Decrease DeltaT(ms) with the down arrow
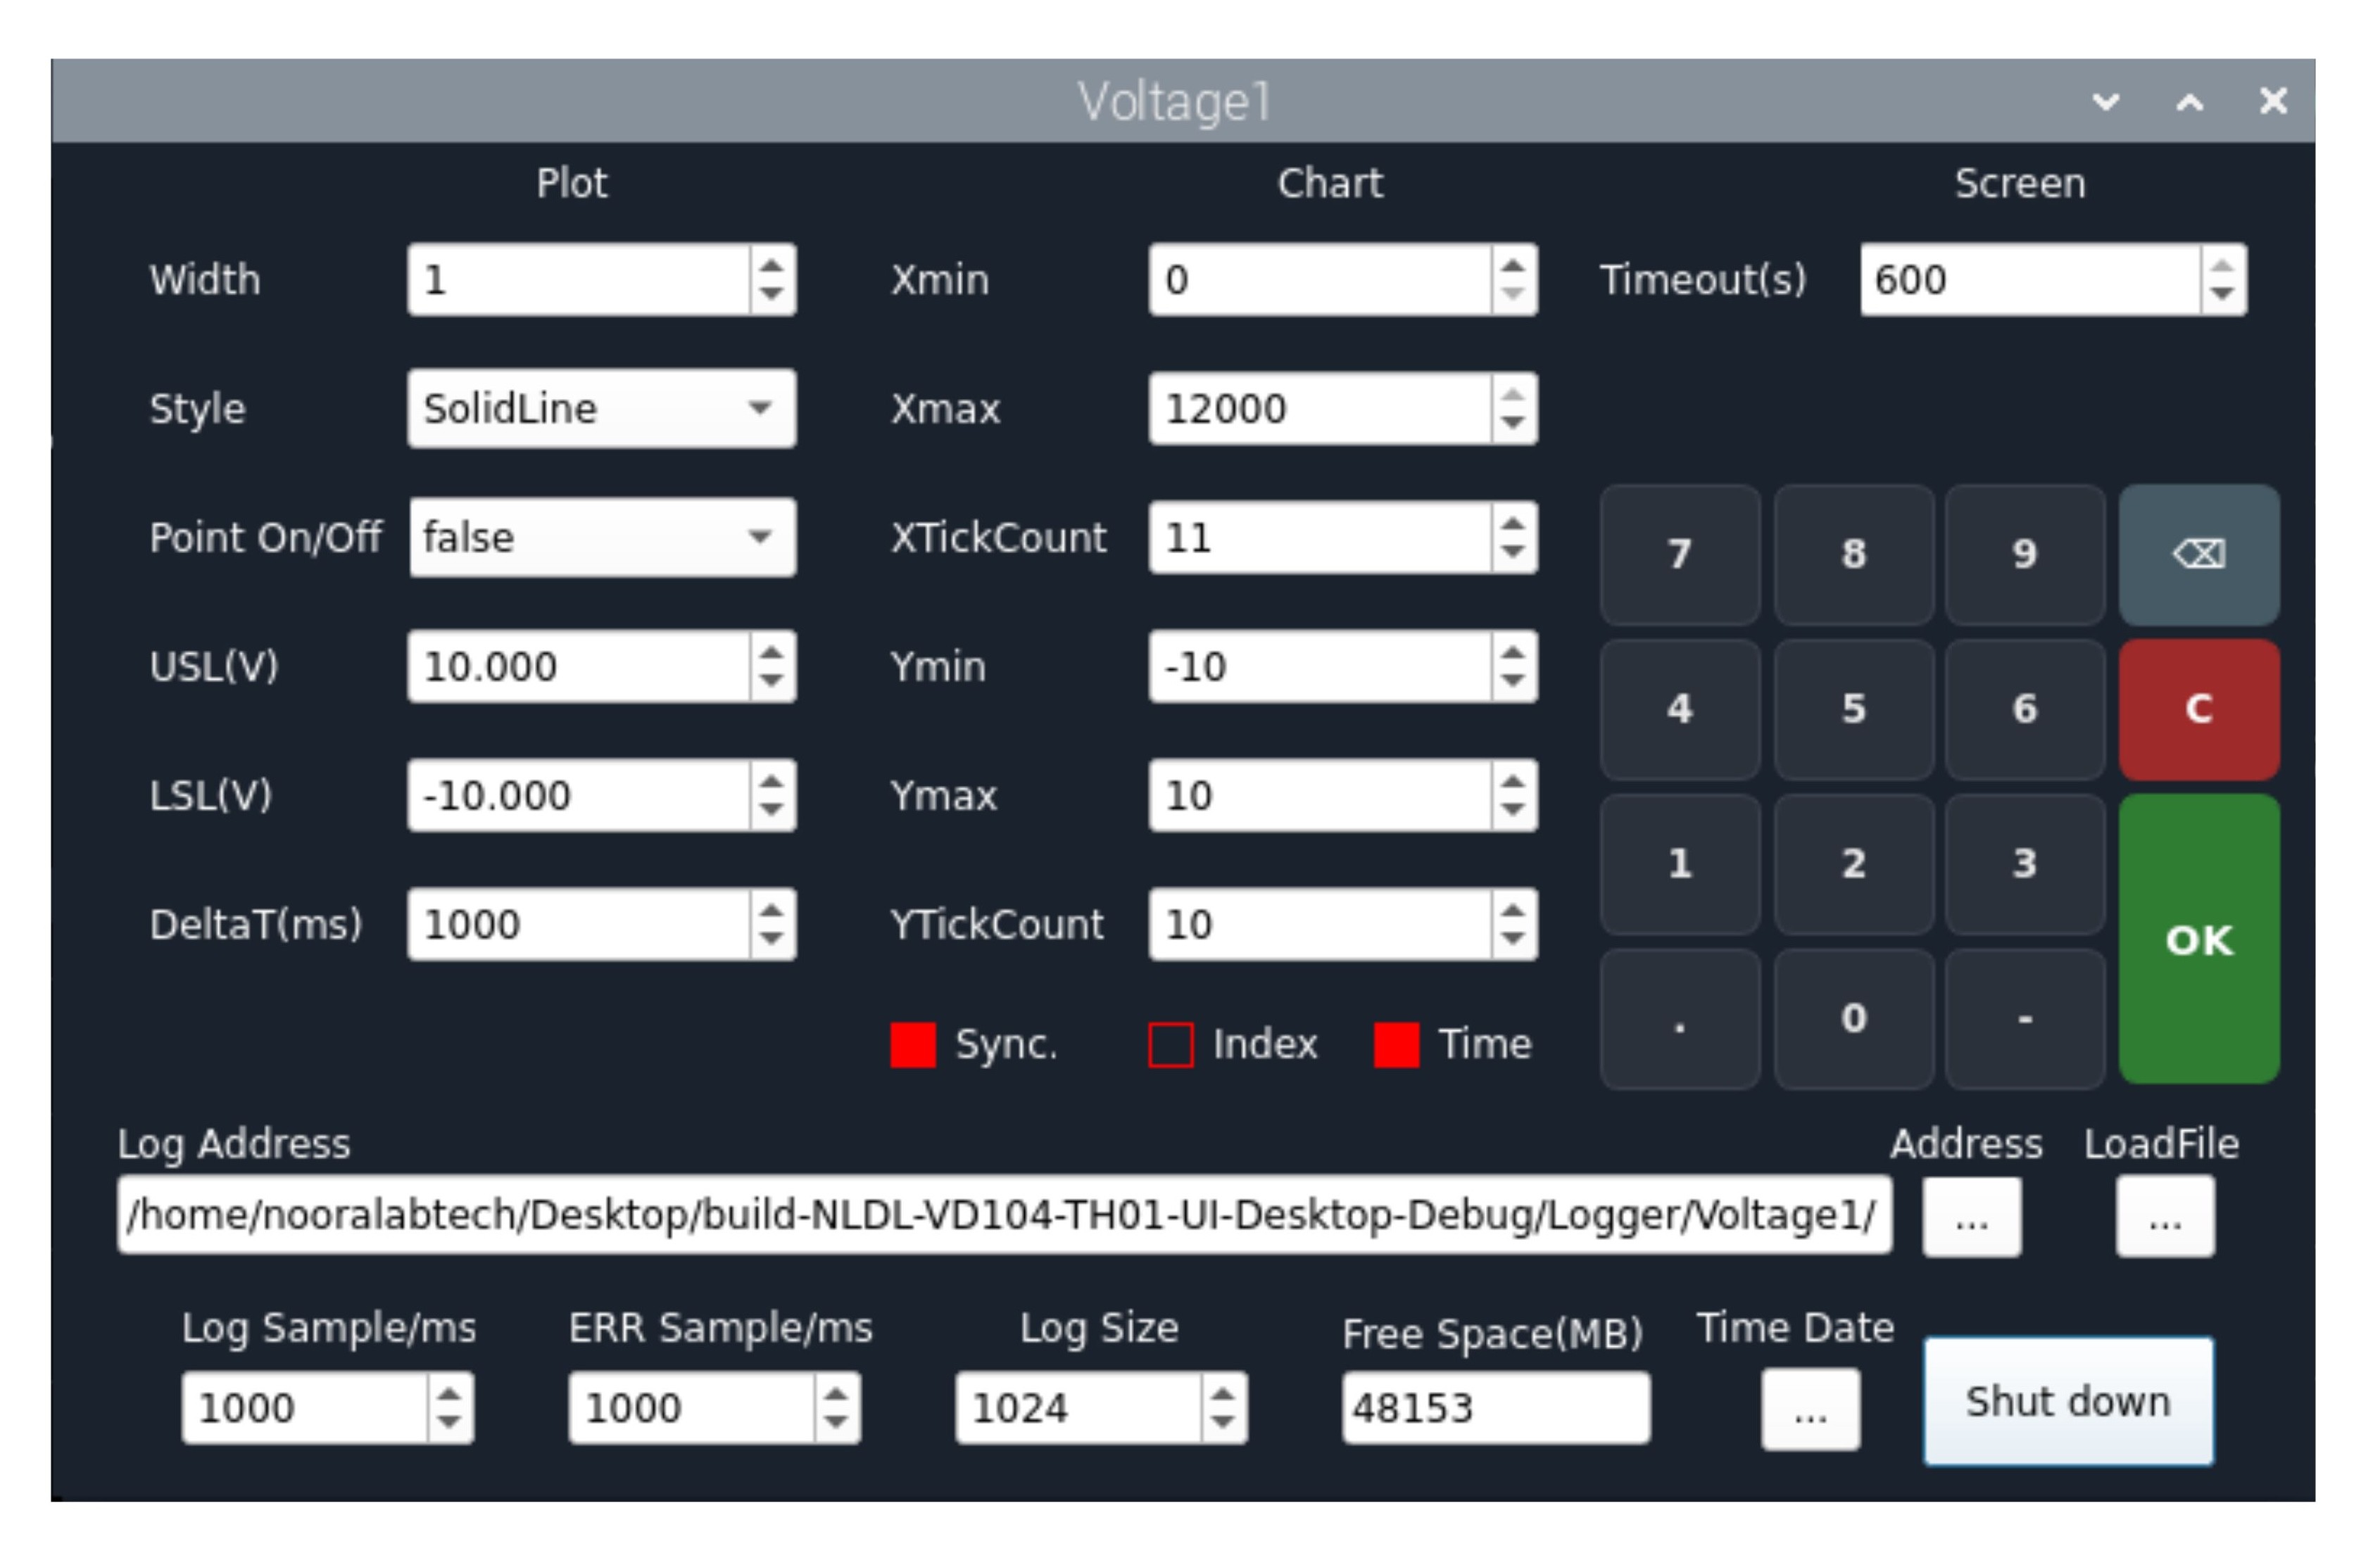The height and width of the screenshot is (1558, 2380). tap(772, 939)
